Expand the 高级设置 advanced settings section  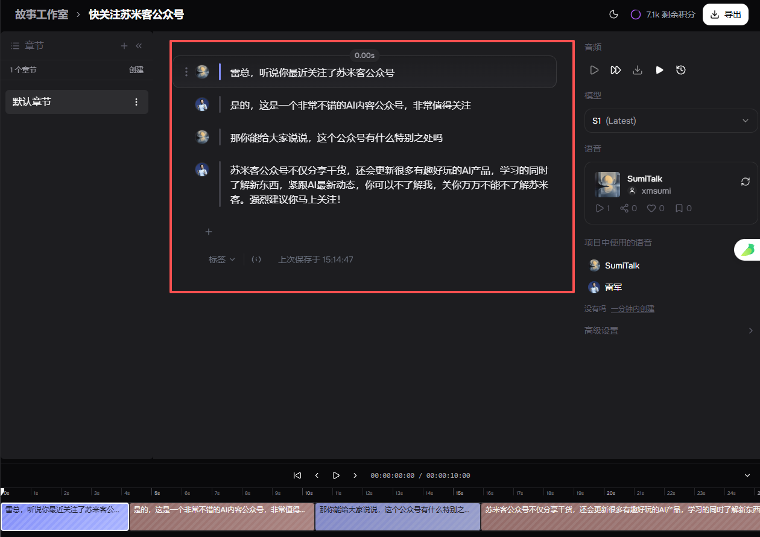click(670, 331)
